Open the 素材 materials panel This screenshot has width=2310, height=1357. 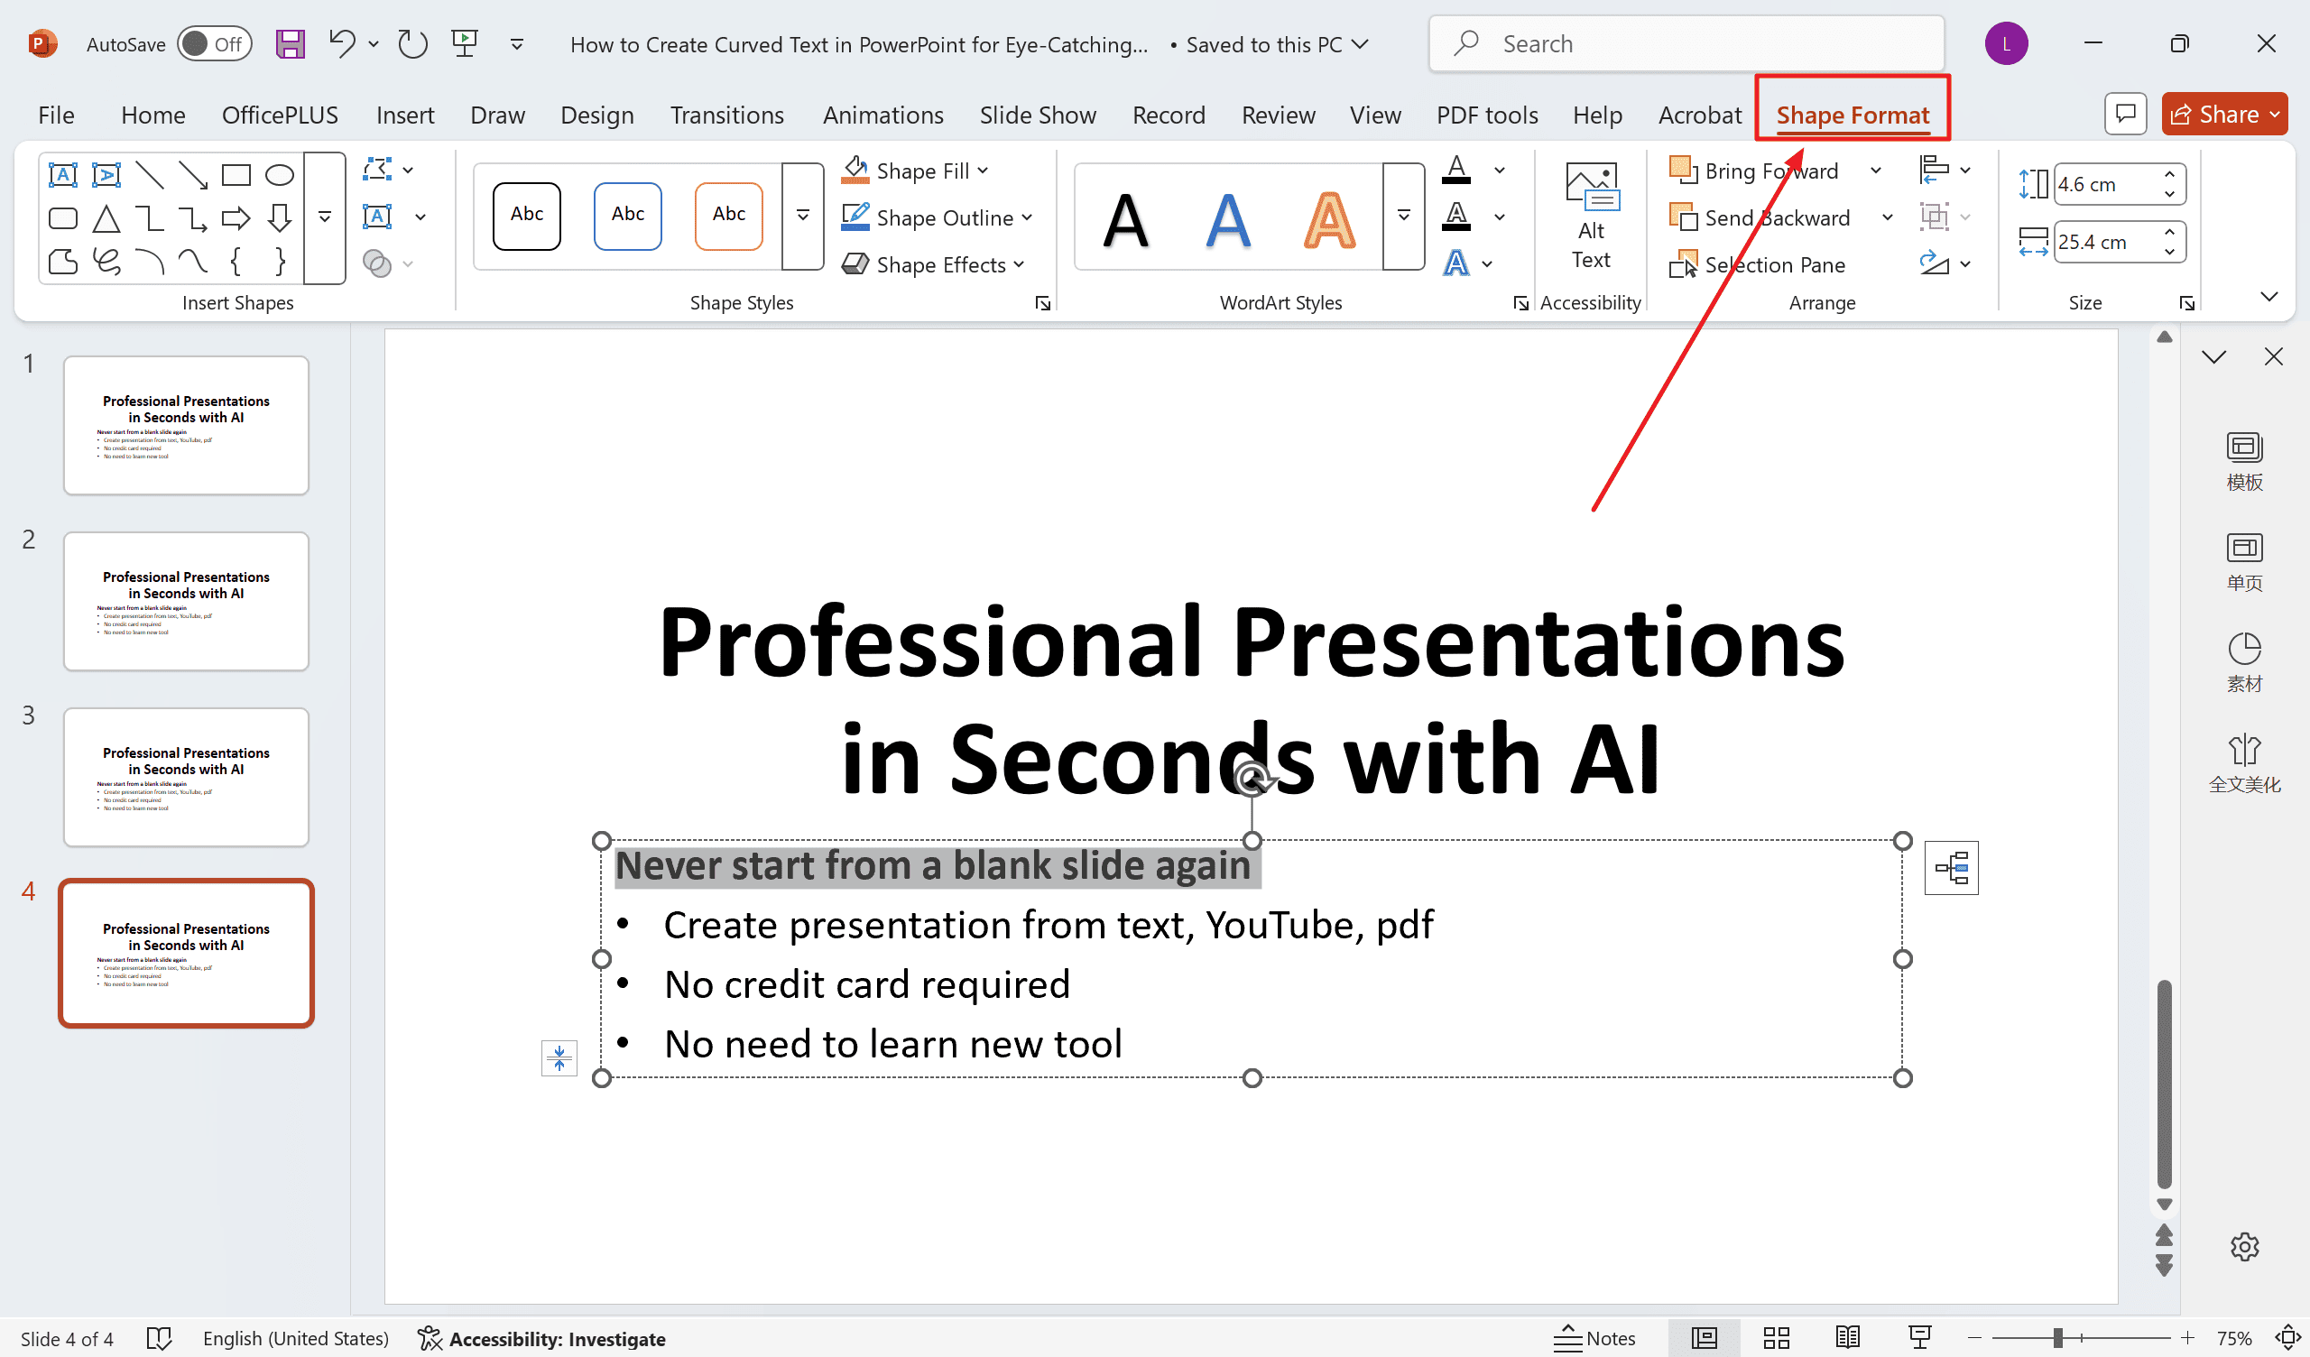click(2244, 664)
